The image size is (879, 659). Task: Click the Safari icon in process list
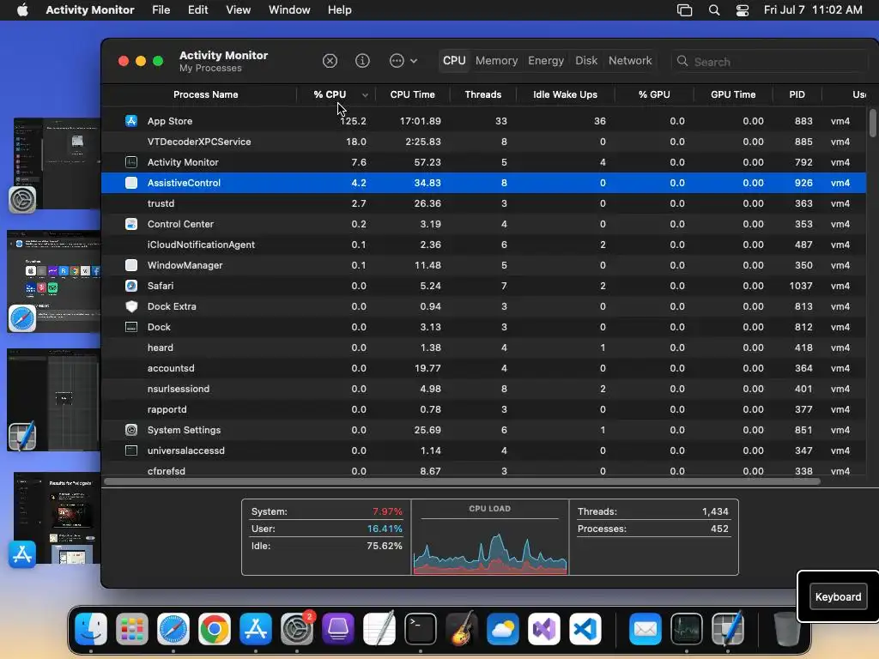click(x=131, y=286)
